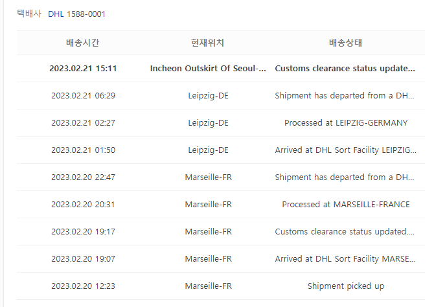Image resolution: width=434 pixels, height=307 pixels.
Task: Click Arrived at DHL Sort Facility MARSE status
Action: pyautogui.click(x=345, y=259)
